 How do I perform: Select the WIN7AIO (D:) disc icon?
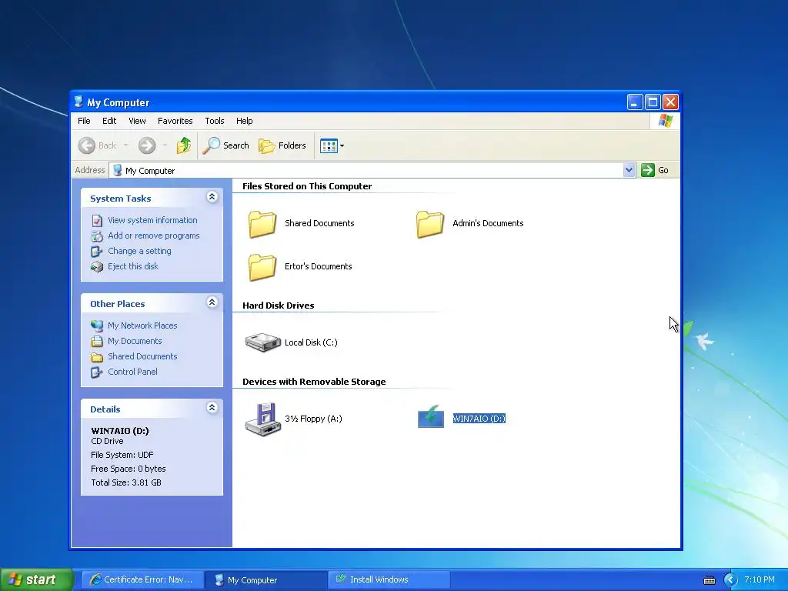tap(431, 417)
